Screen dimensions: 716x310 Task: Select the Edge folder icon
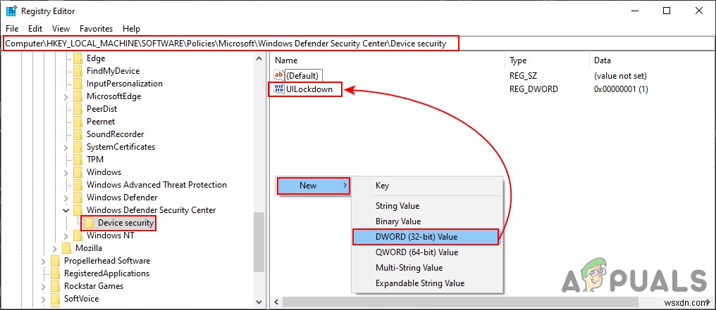pyautogui.click(x=78, y=58)
